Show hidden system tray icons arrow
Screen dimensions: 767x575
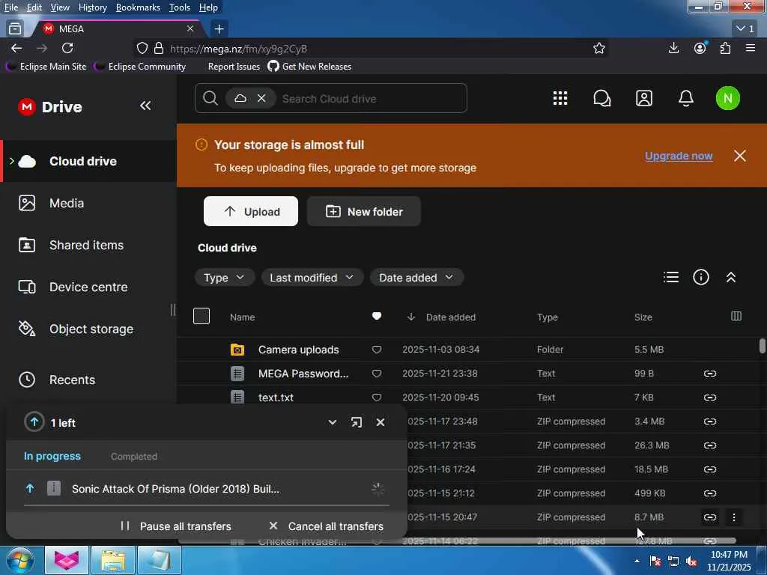(x=637, y=560)
